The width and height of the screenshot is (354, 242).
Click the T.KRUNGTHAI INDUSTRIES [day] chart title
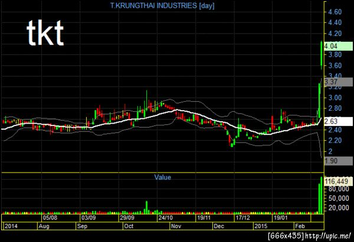[x=162, y=5]
